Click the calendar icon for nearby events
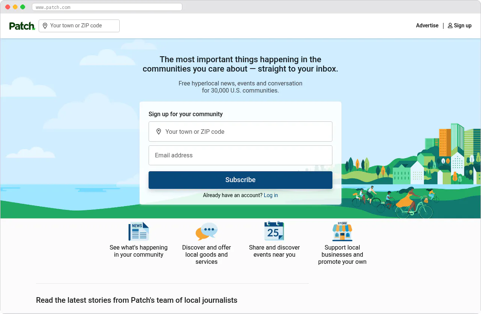The height and width of the screenshot is (314, 481). (x=274, y=231)
